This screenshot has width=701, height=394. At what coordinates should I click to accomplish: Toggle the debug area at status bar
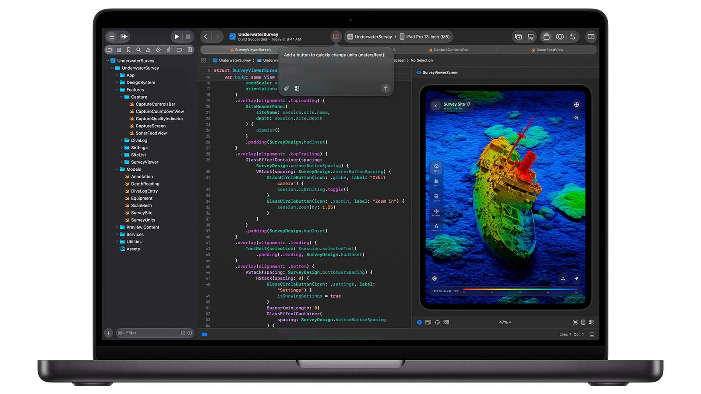click(592, 334)
